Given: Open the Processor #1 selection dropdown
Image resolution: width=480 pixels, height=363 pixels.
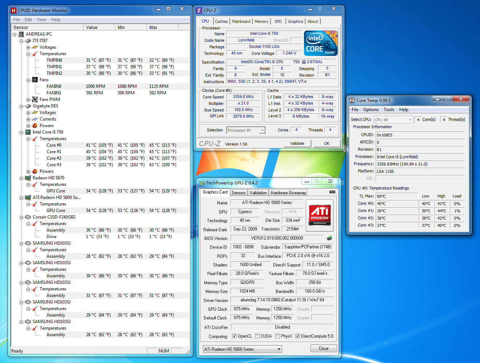Looking at the screenshot, I should (x=246, y=130).
